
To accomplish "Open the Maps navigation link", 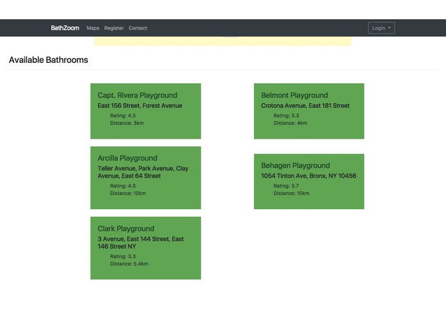I will (x=92, y=28).
